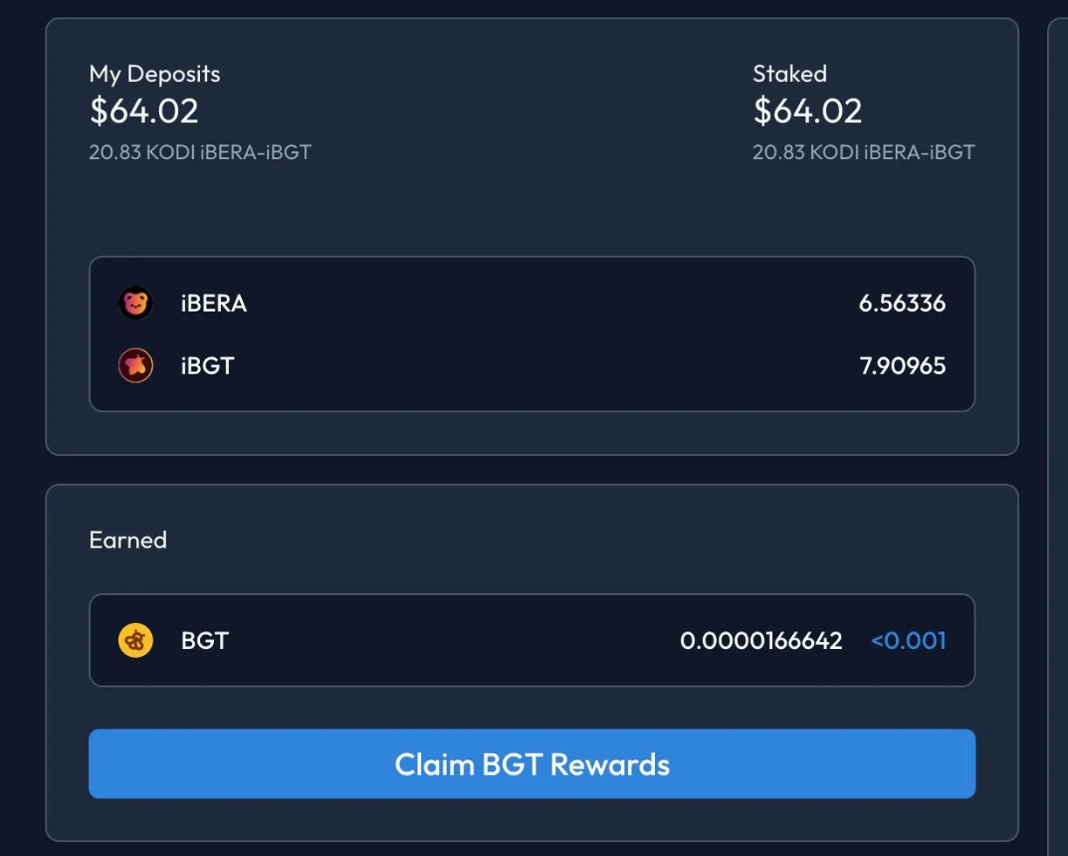Click the earned BGT amount 0.0000166642
Viewport: 1068px width, 856px height.
tap(761, 641)
